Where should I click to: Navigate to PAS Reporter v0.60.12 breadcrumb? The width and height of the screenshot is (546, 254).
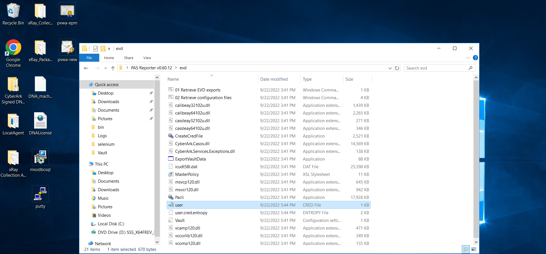point(151,68)
